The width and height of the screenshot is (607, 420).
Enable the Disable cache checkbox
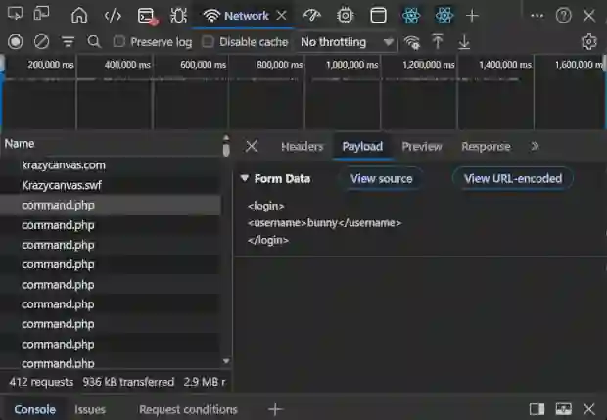click(x=209, y=41)
